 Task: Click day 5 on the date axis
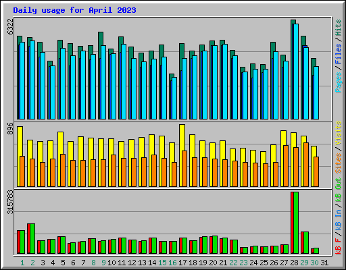pos(63,263)
